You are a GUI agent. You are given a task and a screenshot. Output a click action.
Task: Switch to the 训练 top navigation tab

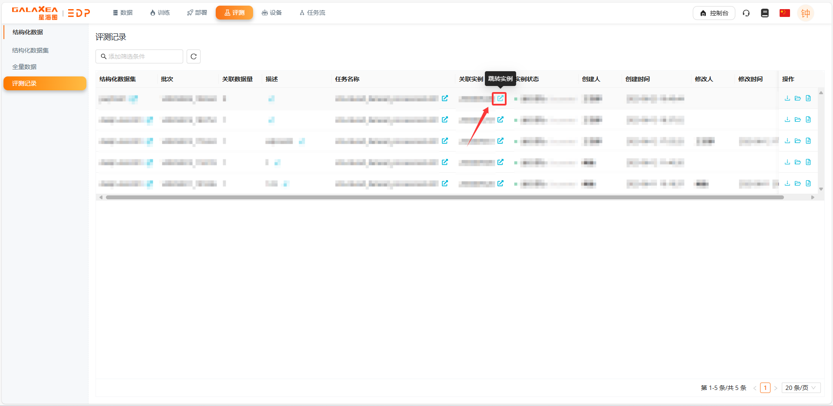click(160, 13)
